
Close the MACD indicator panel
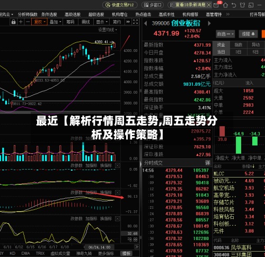[x=117, y=192]
